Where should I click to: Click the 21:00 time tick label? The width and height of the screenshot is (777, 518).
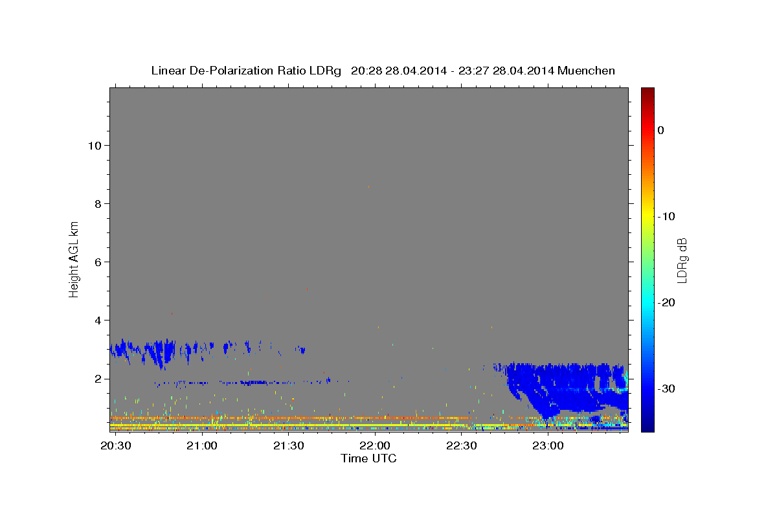coord(202,446)
